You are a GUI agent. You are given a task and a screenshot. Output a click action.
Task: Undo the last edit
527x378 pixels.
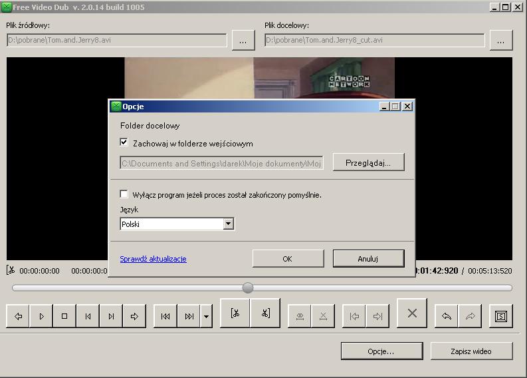447,316
